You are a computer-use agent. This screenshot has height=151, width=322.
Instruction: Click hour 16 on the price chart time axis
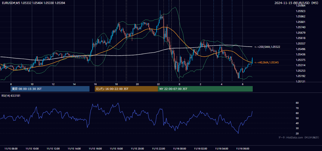pos(95,84)
